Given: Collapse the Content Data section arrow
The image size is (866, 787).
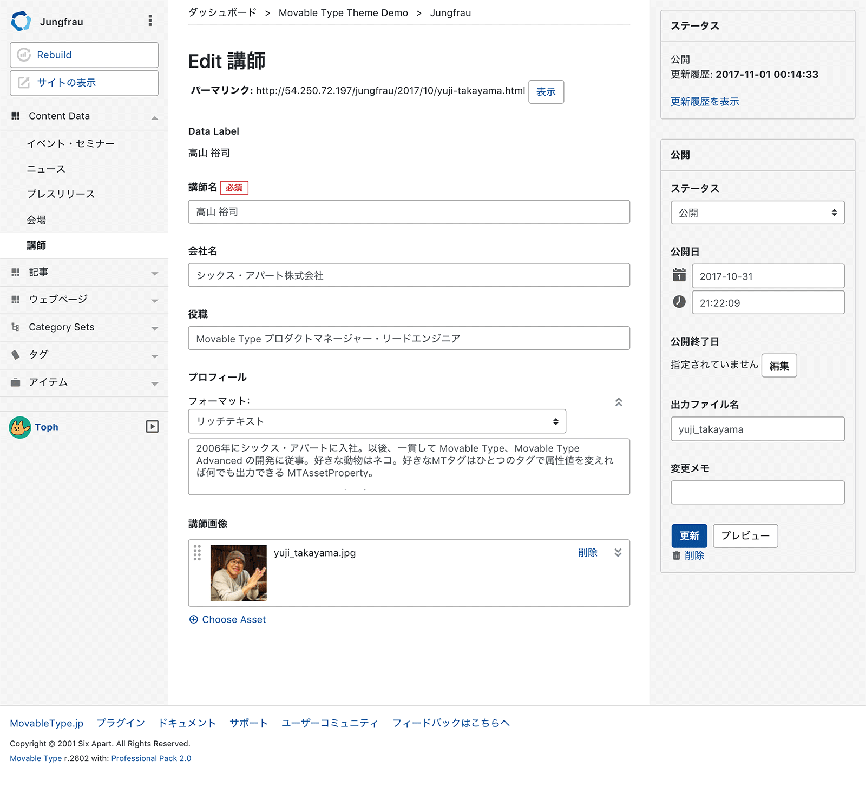Looking at the screenshot, I should [x=155, y=117].
